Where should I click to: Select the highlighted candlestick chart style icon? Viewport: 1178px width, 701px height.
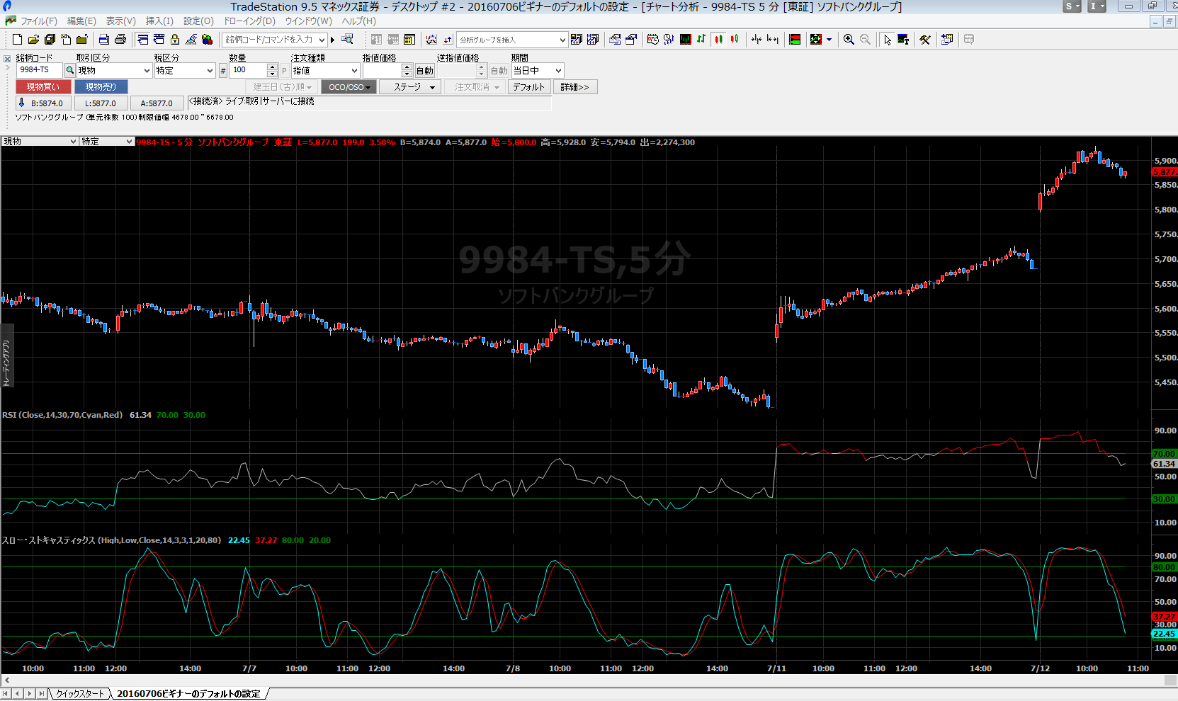[x=719, y=40]
